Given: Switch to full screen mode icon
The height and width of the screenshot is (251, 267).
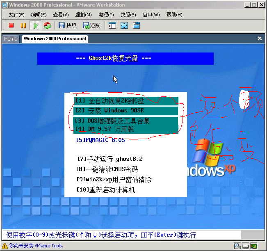Looking at the screenshot, I should tap(124, 25).
